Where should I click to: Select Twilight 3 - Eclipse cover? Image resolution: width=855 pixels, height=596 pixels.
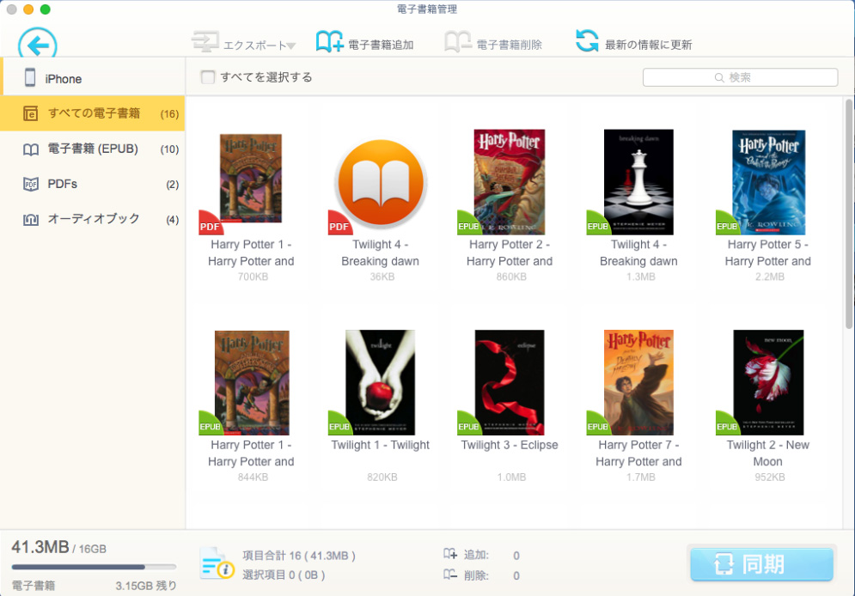click(x=510, y=382)
